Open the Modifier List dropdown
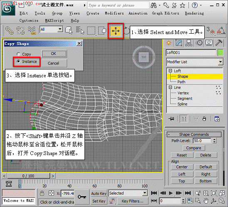The height and width of the screenshot is (207, 228). tap(195, 62)
